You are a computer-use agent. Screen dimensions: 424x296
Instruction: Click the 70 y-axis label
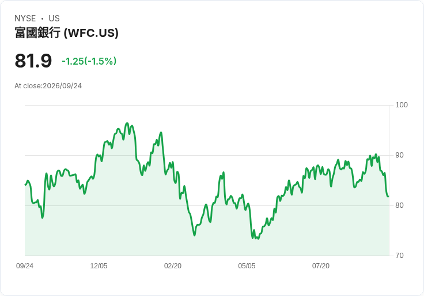coord(399,256)
